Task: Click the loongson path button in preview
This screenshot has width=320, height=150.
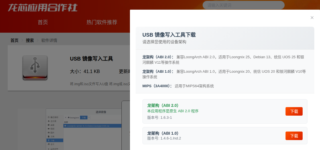Action: (73, 118)
